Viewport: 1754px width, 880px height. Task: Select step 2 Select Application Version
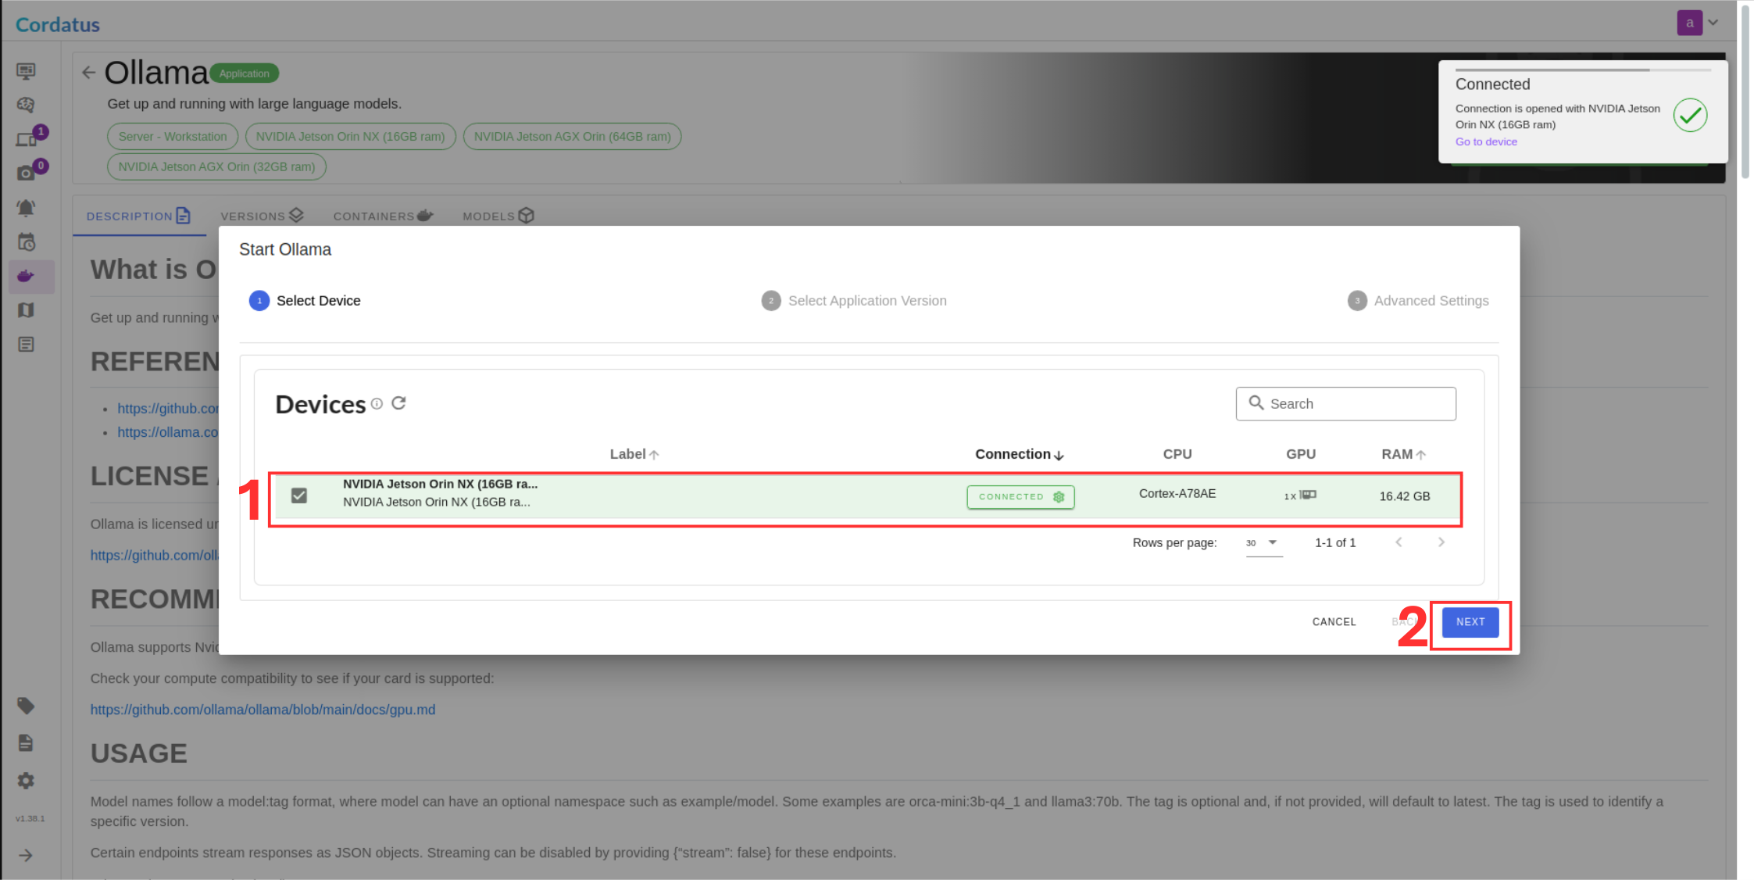click(x=854, y=301)
